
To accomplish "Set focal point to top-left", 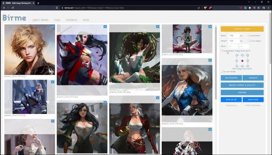I will pyautogui.click(x=237, y=55).
